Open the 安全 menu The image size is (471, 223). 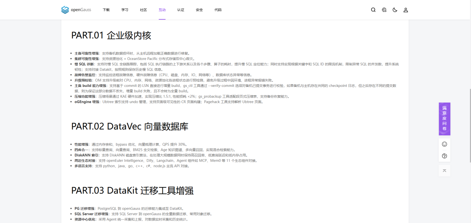199,10
